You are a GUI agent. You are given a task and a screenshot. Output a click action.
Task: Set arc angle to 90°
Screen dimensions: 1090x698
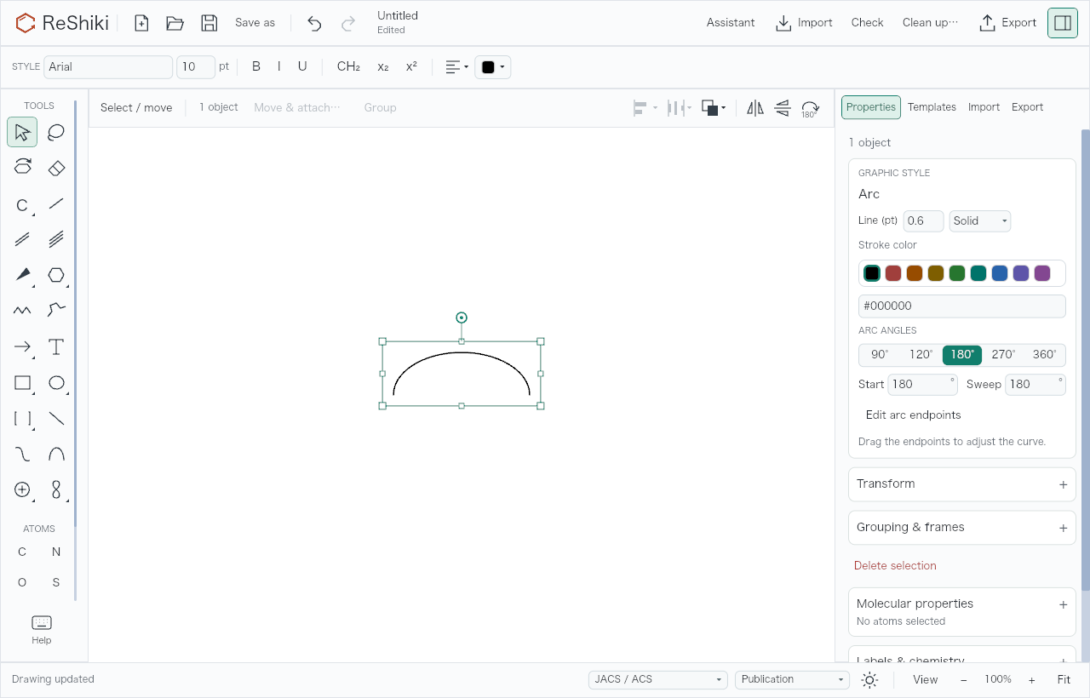[880, 355]
